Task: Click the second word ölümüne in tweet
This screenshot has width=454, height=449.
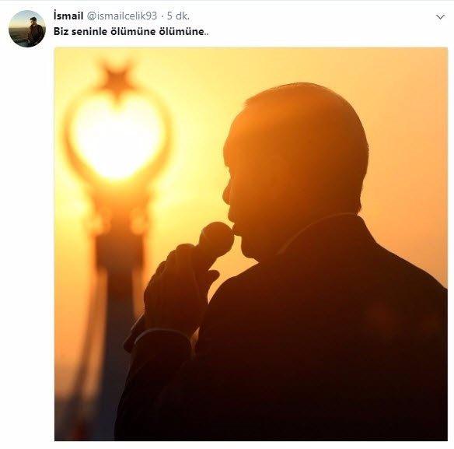Action: click(183, 31)
